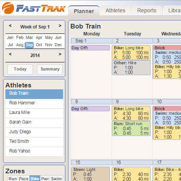The width and height of the screenshot is (181, 181).
Task: Select highlighted month Sep
Action: [x=29, y=45]
